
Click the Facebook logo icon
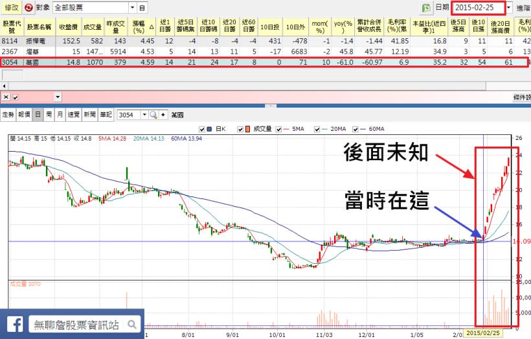[x=15, y=325]
